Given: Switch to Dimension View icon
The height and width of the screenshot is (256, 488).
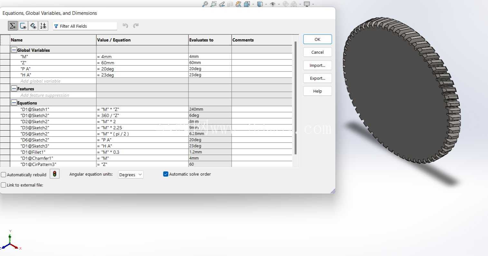Looking at the screenshot, I should pos(33,26).
